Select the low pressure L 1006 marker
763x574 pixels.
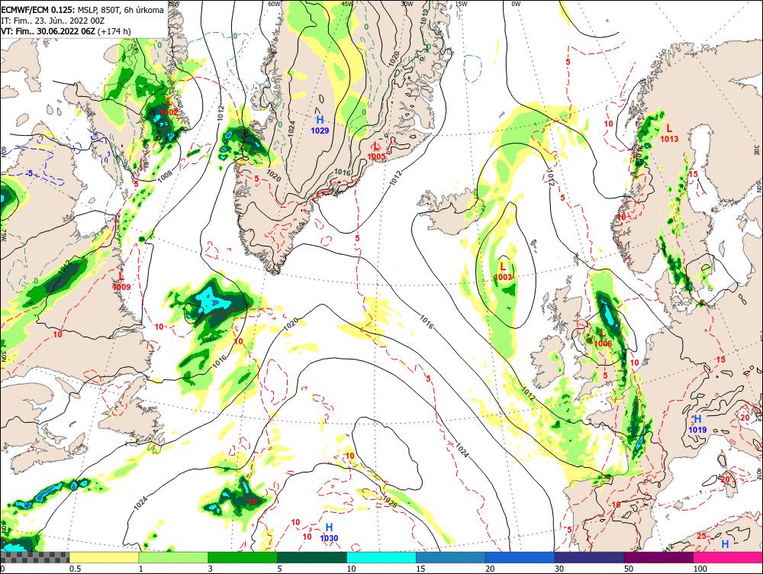coord(603,338)
